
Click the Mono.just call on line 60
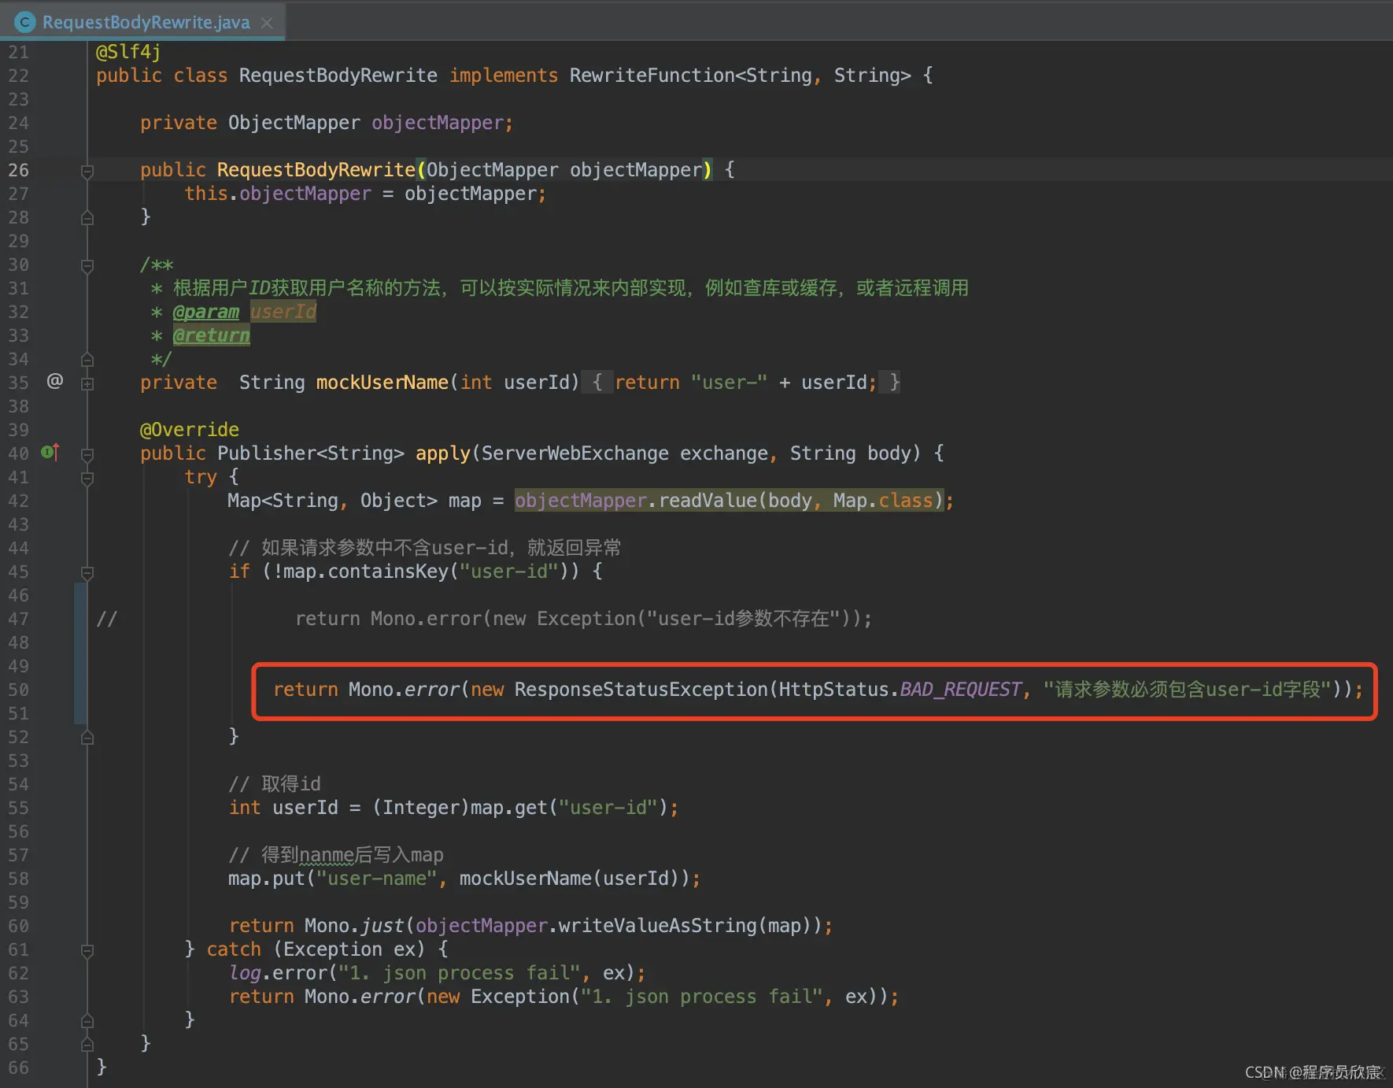[x=354, y=926]
